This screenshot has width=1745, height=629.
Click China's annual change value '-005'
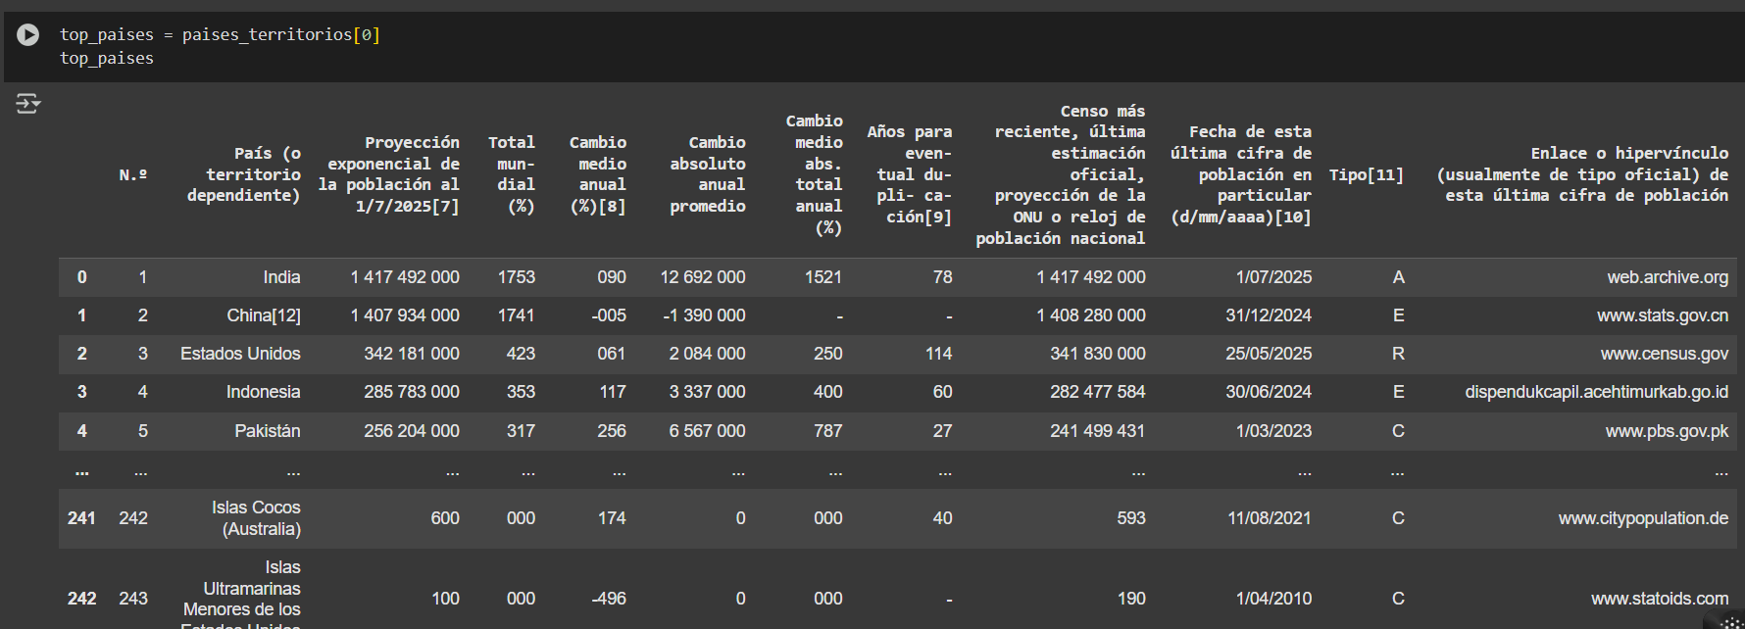609,315
